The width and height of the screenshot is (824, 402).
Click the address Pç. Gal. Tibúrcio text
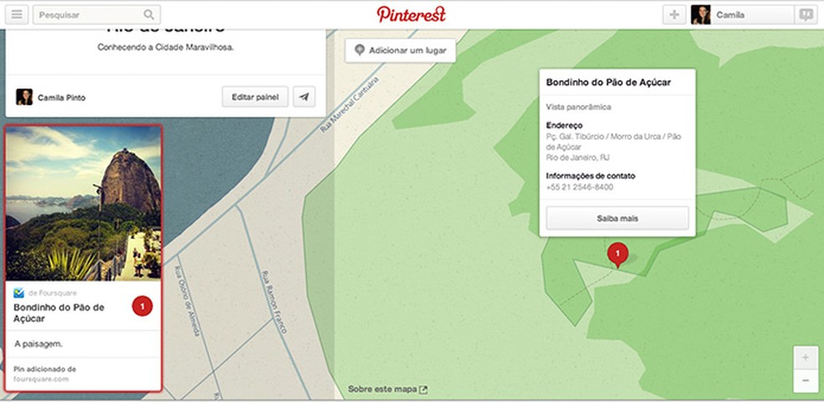[613, 142]
